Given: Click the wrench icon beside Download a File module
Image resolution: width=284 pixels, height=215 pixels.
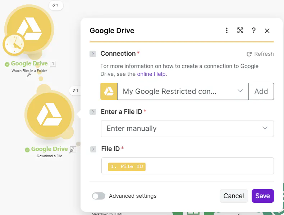Looking at the screenshot, I should coord(72,151).
